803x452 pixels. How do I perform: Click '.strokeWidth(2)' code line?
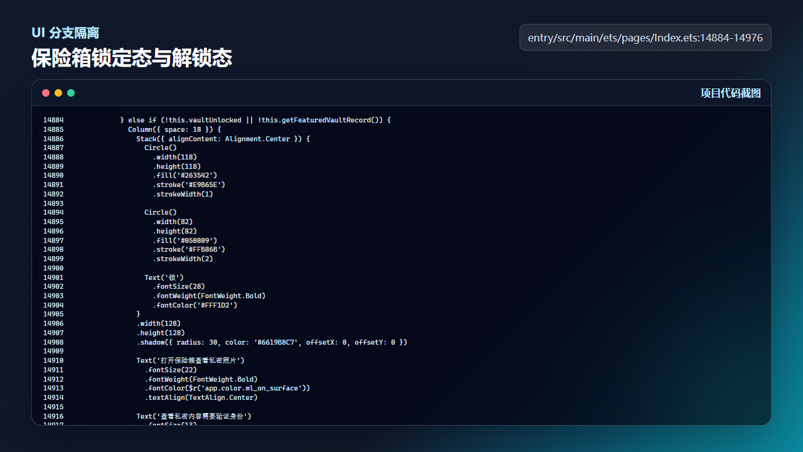(x=183, y=259)
